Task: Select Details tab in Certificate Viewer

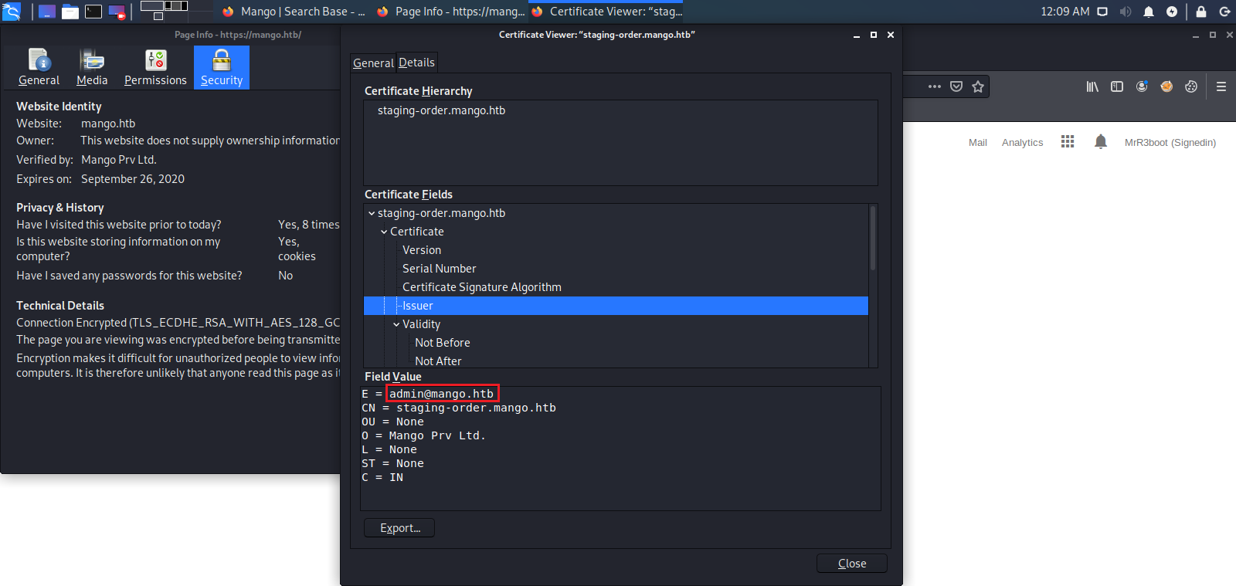Action: click(x=416, y=63)
